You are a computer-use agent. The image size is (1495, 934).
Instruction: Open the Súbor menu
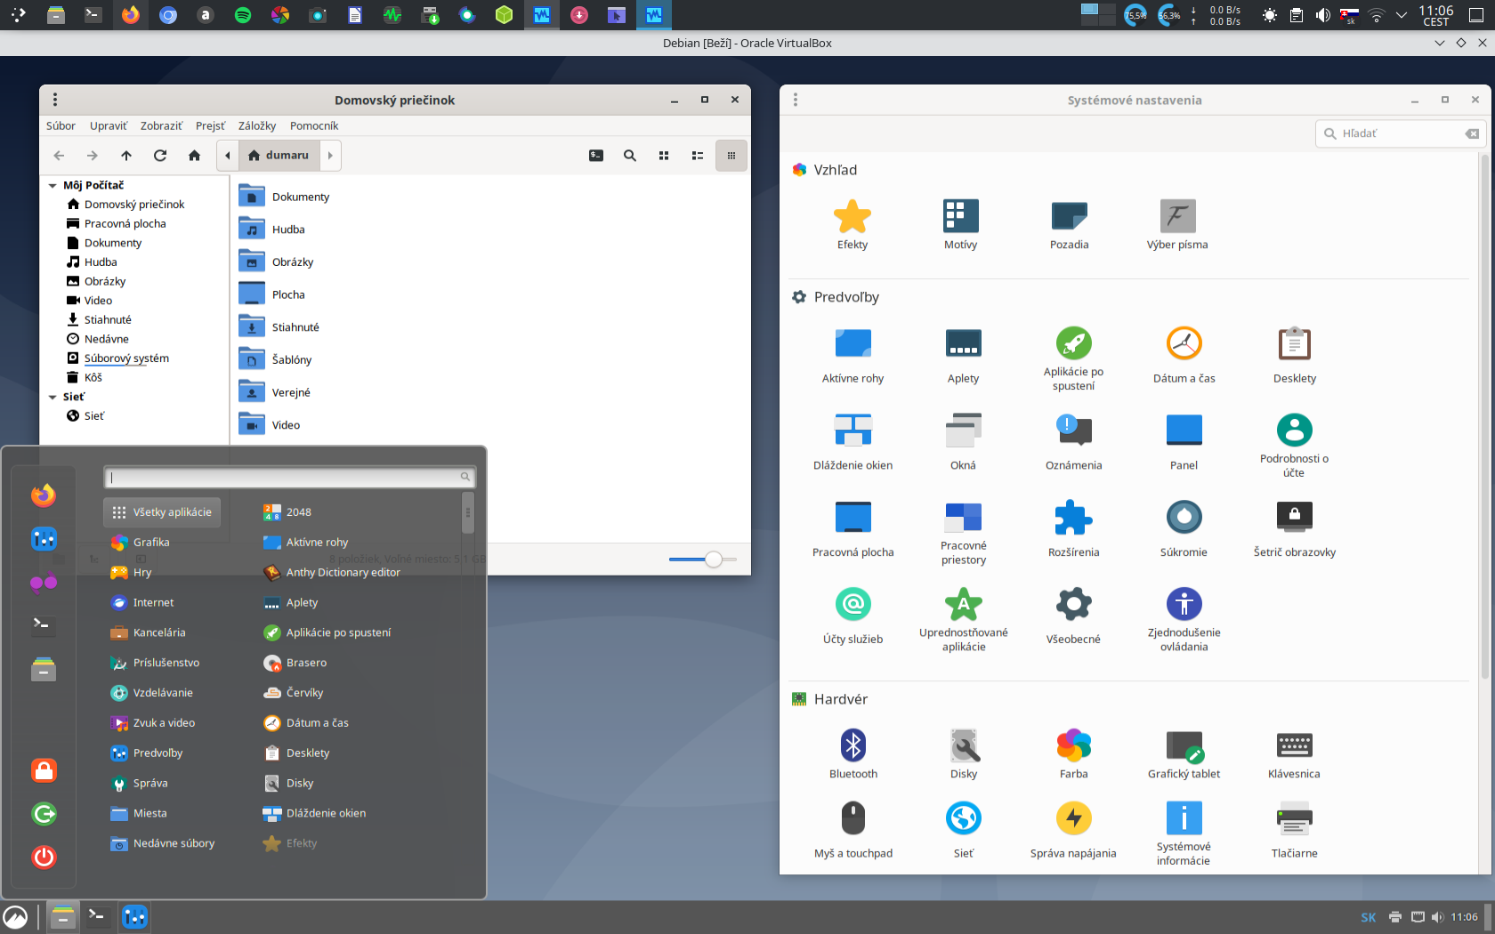[61, 126]
